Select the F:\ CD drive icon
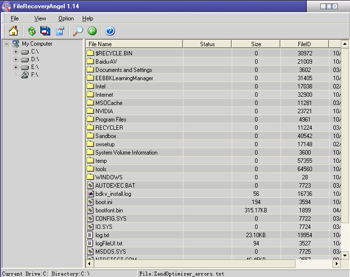The image size is (350, 277). coord(24,75)
